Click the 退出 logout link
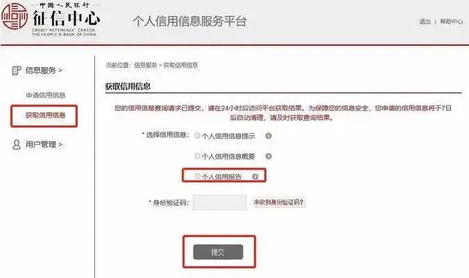The width and height of the screenshot is (469, 278). click(425, 21)
